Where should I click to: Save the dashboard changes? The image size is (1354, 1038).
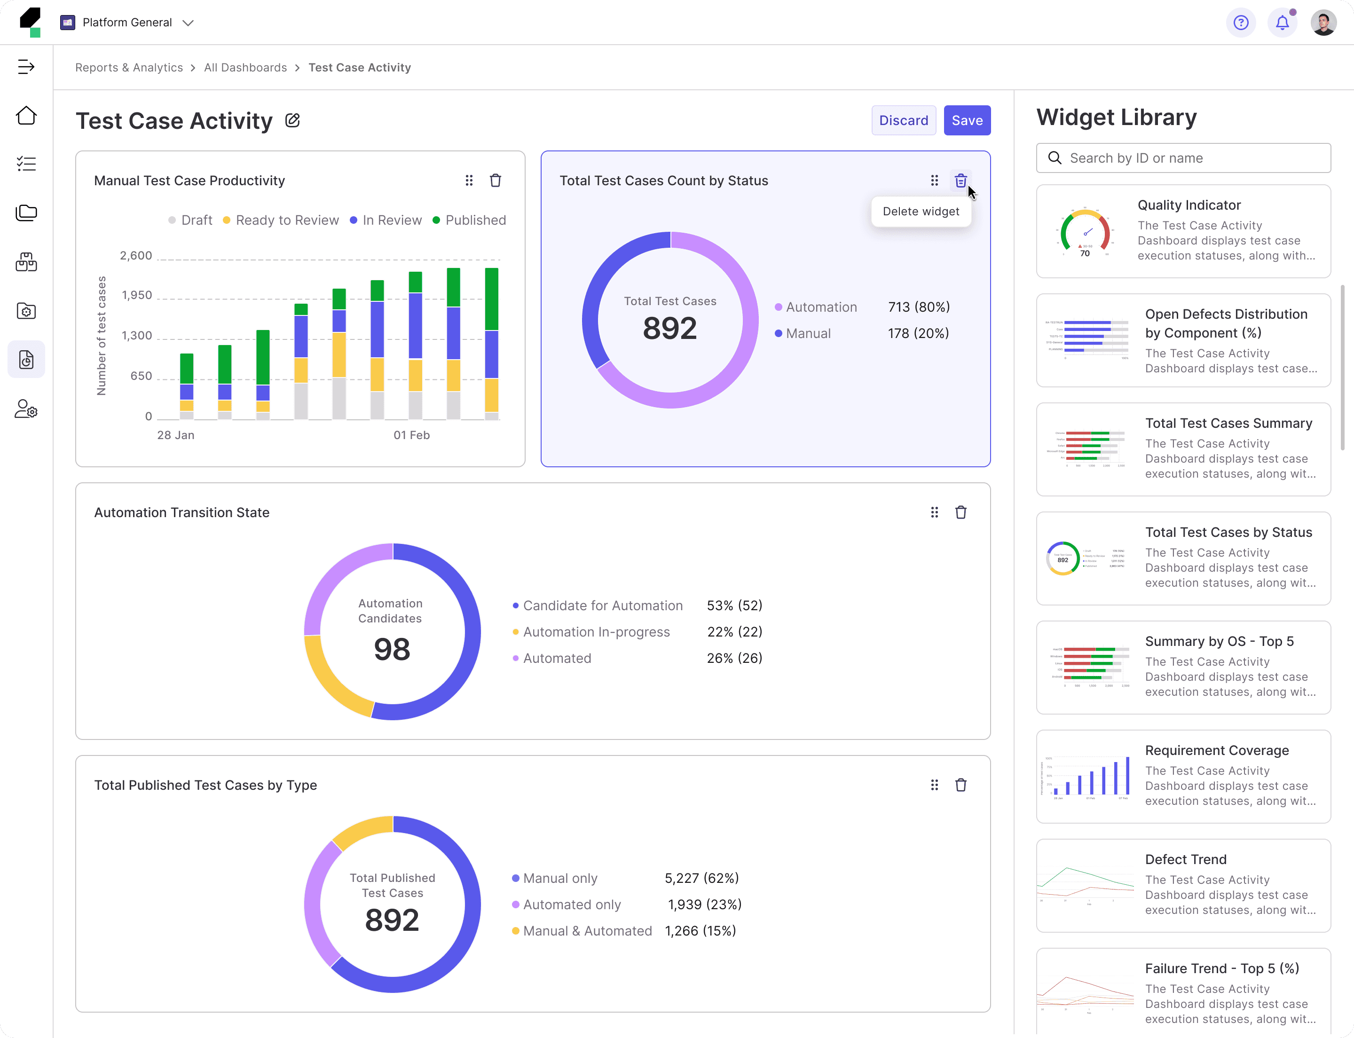(x=967, y=120)
